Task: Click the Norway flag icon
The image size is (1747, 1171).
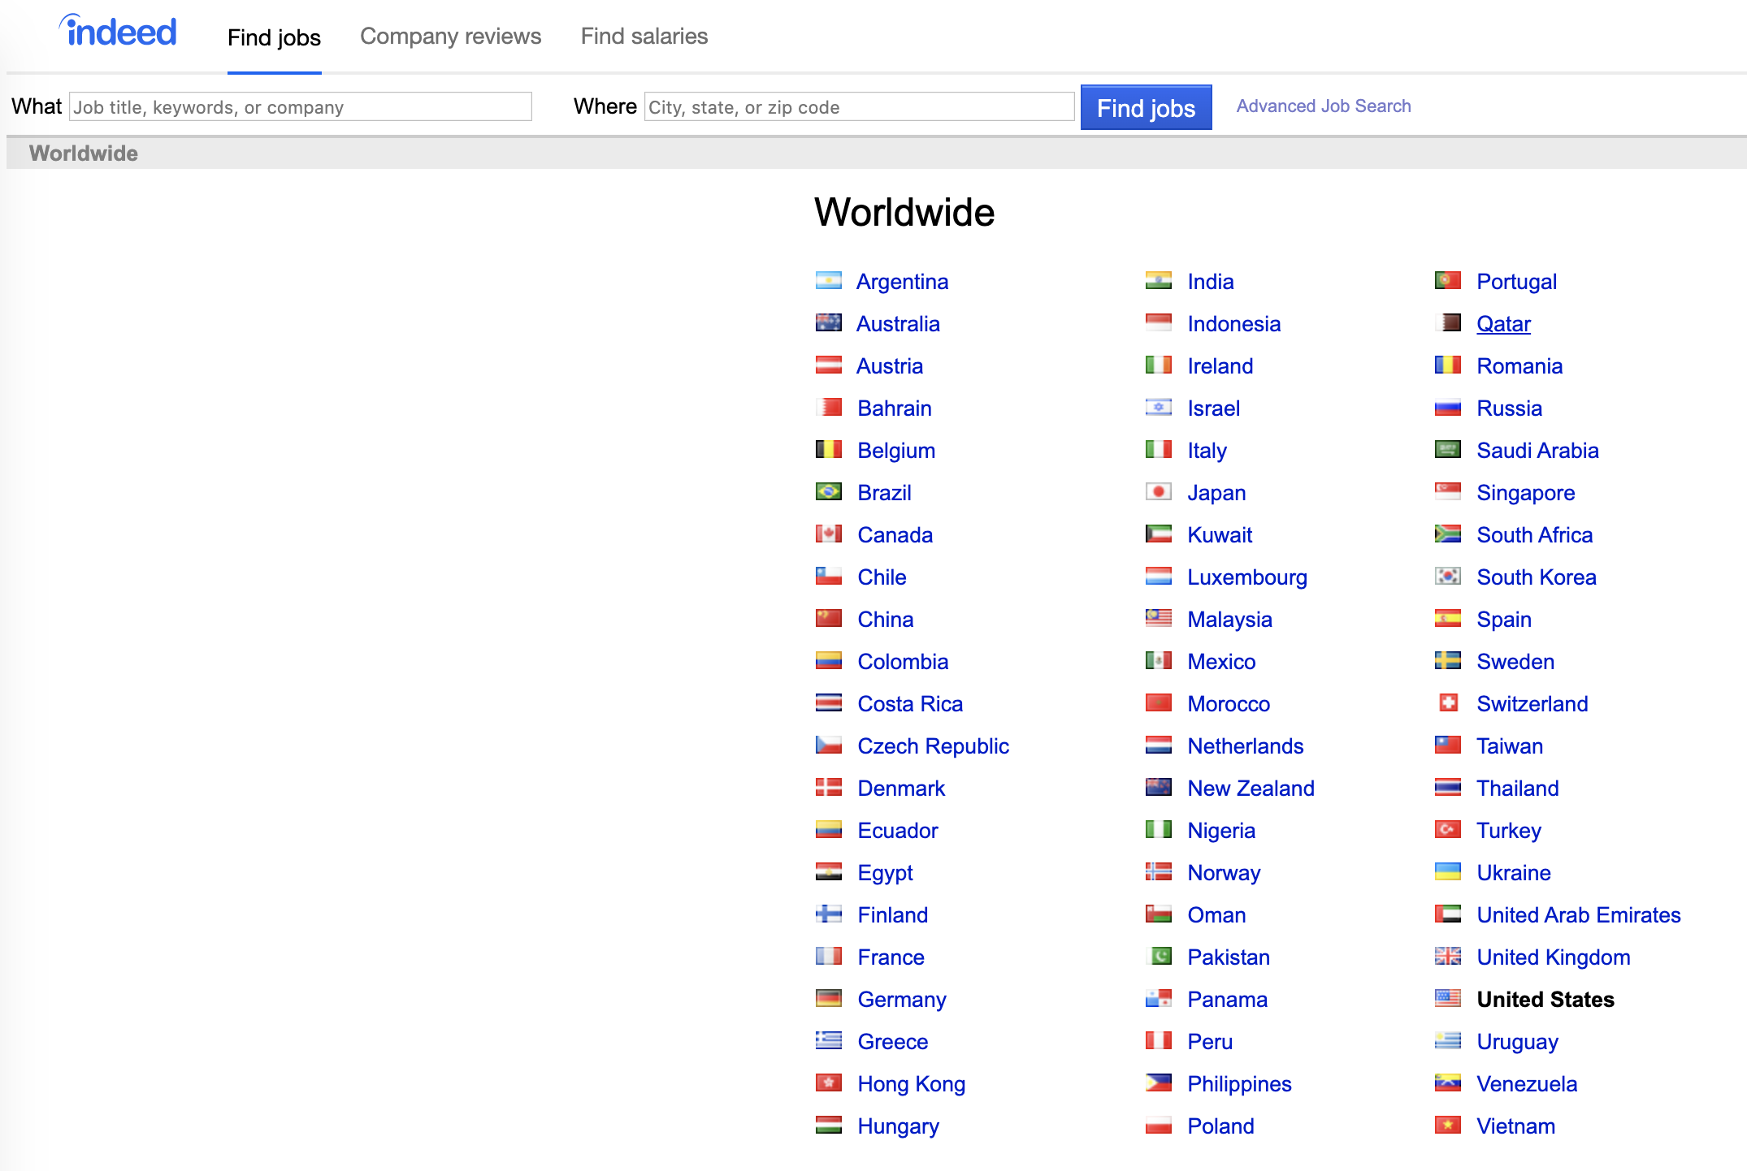Action: pos(1158,872)
